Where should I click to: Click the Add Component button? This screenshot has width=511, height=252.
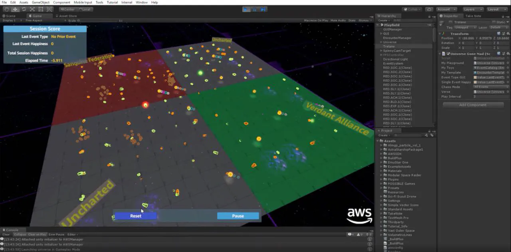(x=473, y=105)
